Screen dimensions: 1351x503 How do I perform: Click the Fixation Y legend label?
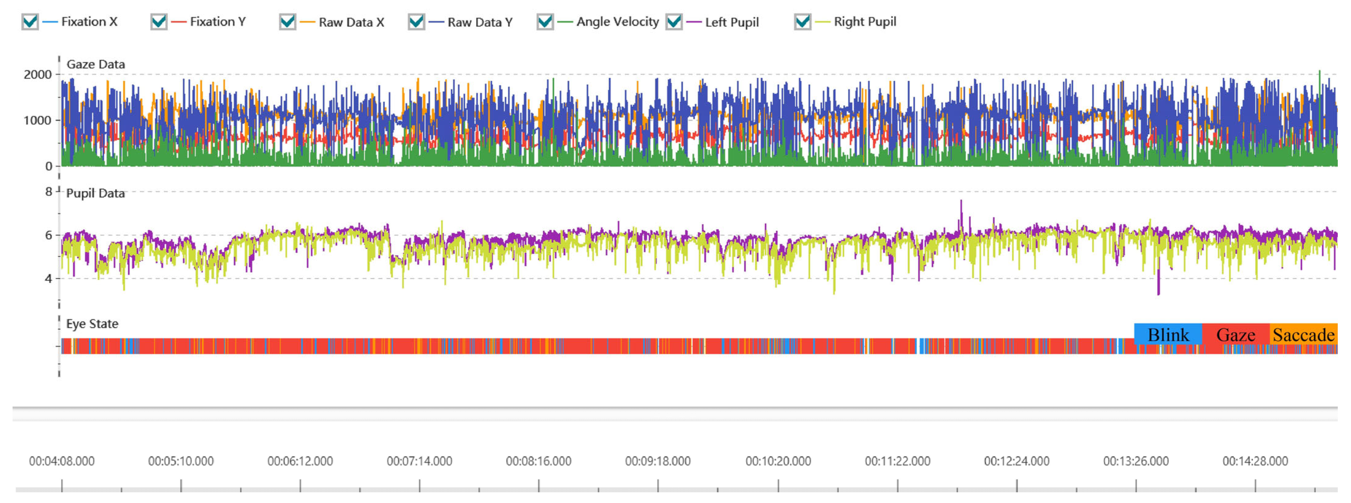click(x=218, y=22)
